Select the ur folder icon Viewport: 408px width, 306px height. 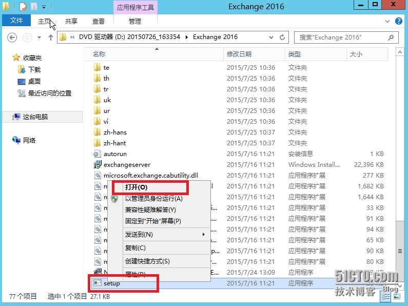[x=98, y=111]
